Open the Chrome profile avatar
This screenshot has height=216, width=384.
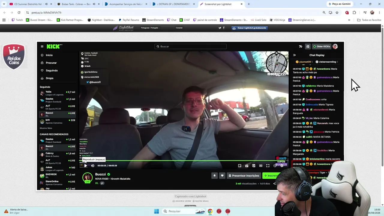pyautogui.click(x=372, y=13)
